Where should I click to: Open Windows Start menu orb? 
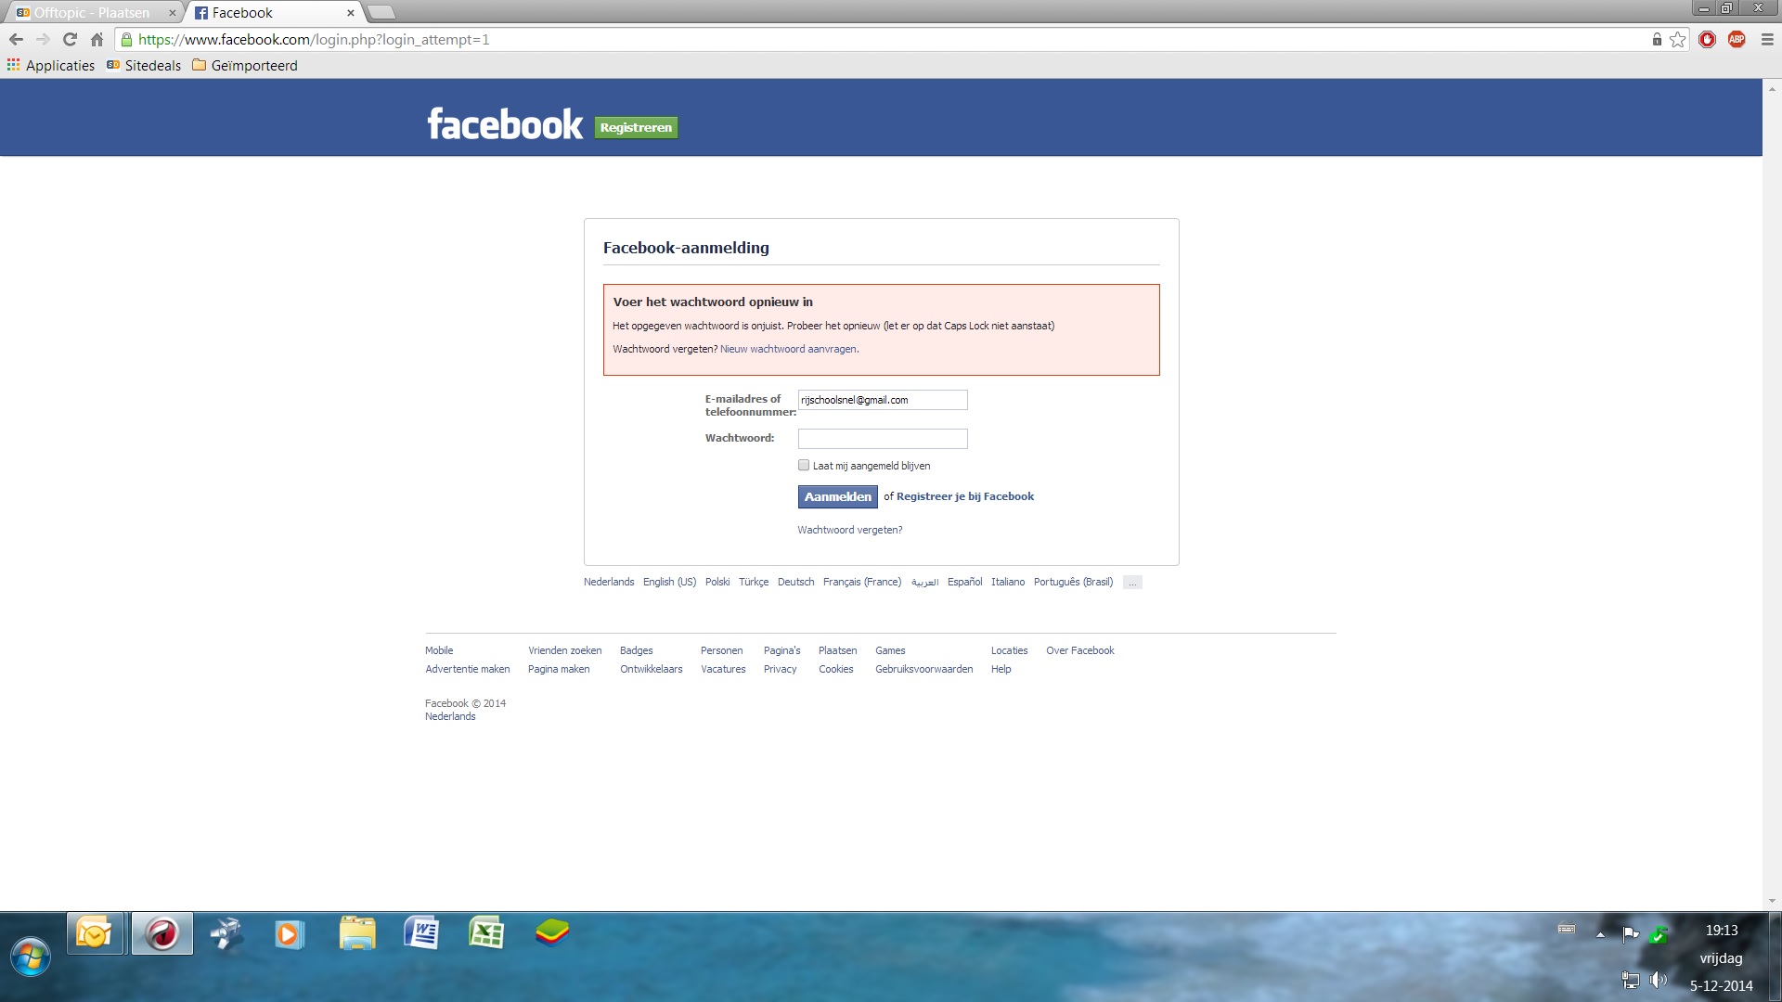click(30, 957)
